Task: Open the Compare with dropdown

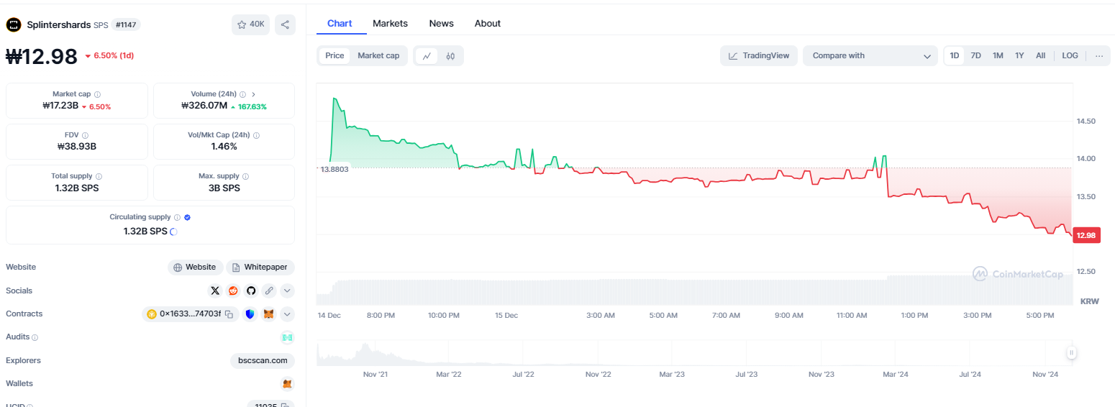Action: tap(870, 55)
